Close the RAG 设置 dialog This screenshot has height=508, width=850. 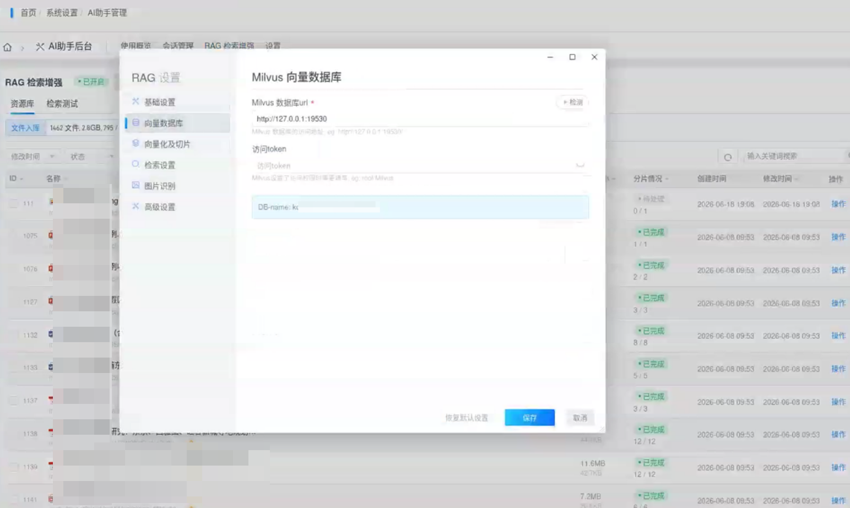[594, 57]
